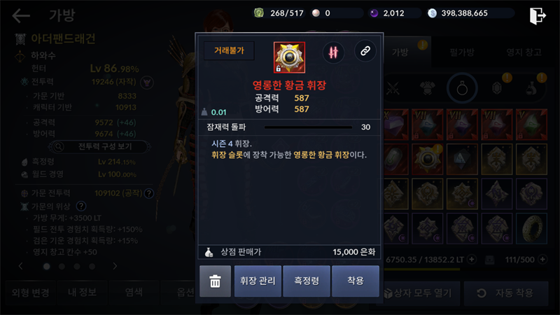560x315 pixels.
Task: Go back with the left arrow
Action: click(x=21, y=15)
